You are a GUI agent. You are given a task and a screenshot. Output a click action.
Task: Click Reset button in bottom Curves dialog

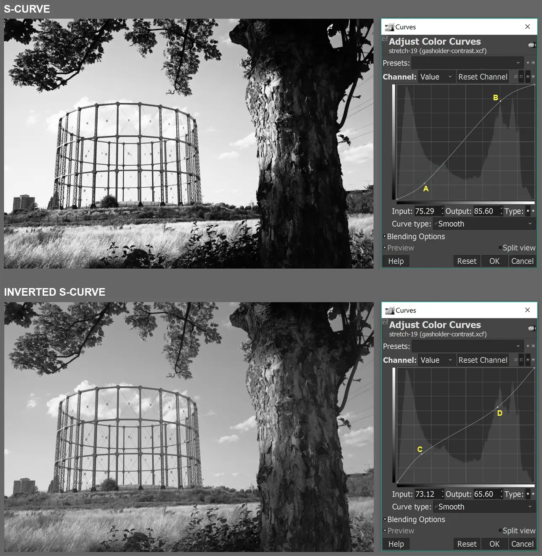467,544
